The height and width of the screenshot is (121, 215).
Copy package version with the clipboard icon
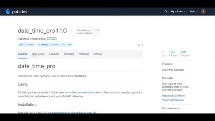[x=72, y=31]
